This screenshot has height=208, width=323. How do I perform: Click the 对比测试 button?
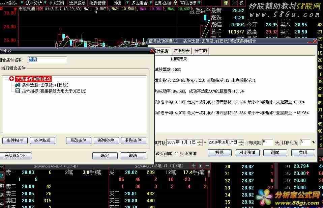(247, 153)
